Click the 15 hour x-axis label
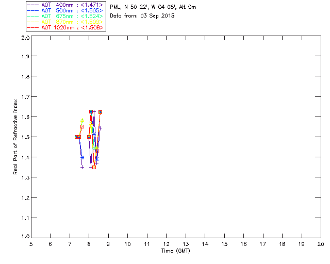Image resolution: width=330 pixels, height=264 pixels. point(224,244)
